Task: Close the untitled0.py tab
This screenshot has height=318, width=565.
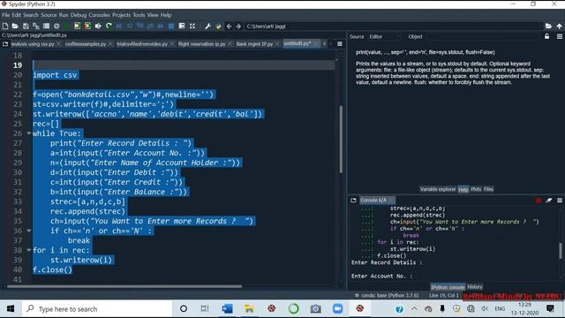Action: click(316, 43)
